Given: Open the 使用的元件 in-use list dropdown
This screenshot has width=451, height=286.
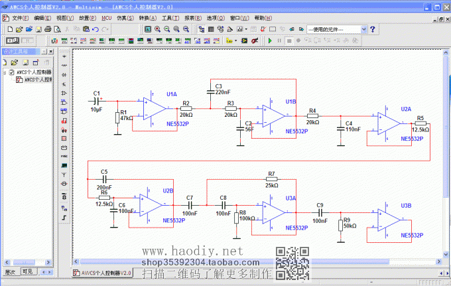Looking at the screenshot, I should (x=363, y=30).
